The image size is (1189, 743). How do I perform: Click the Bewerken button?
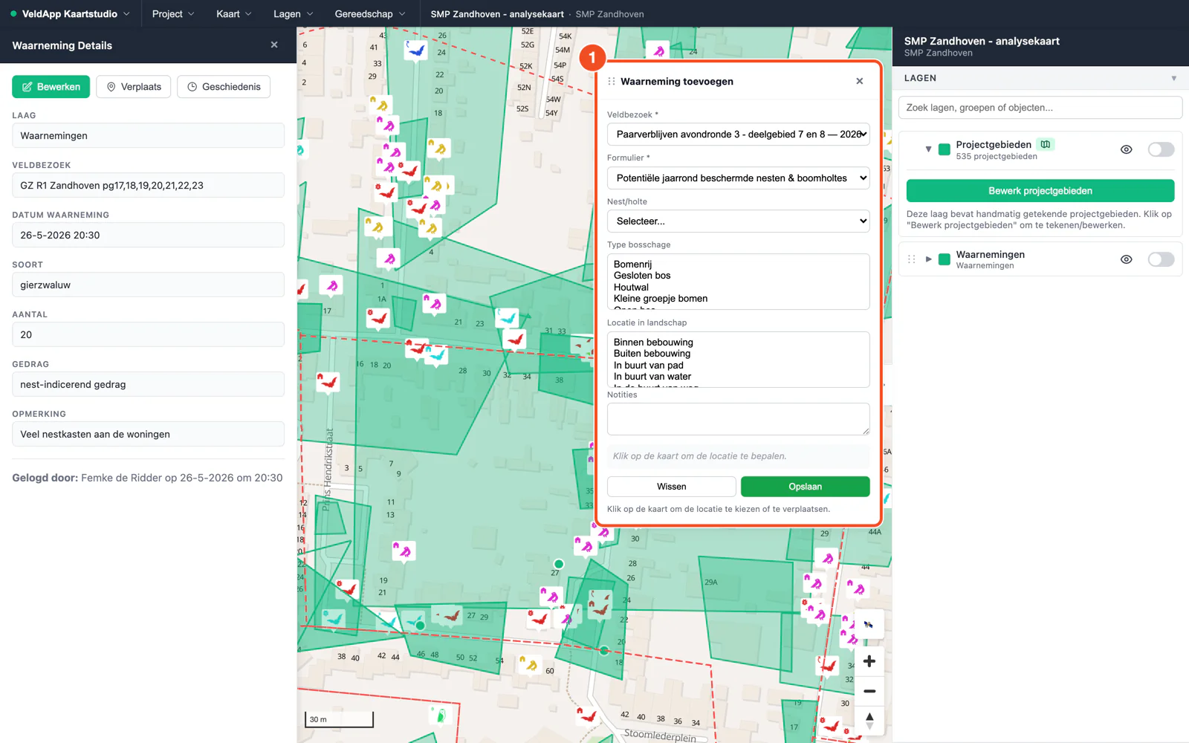(51, 87)
